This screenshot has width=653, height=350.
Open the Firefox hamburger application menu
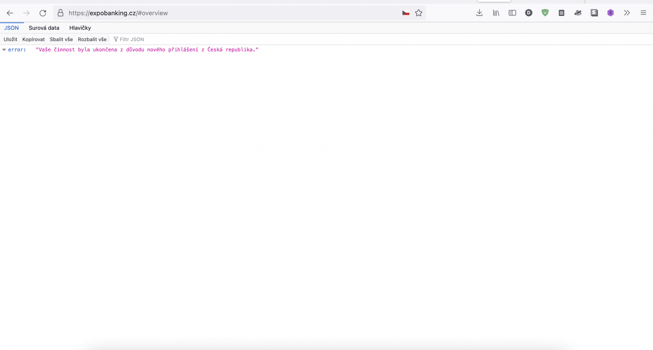pyautogui.click(x=643, y=13)
